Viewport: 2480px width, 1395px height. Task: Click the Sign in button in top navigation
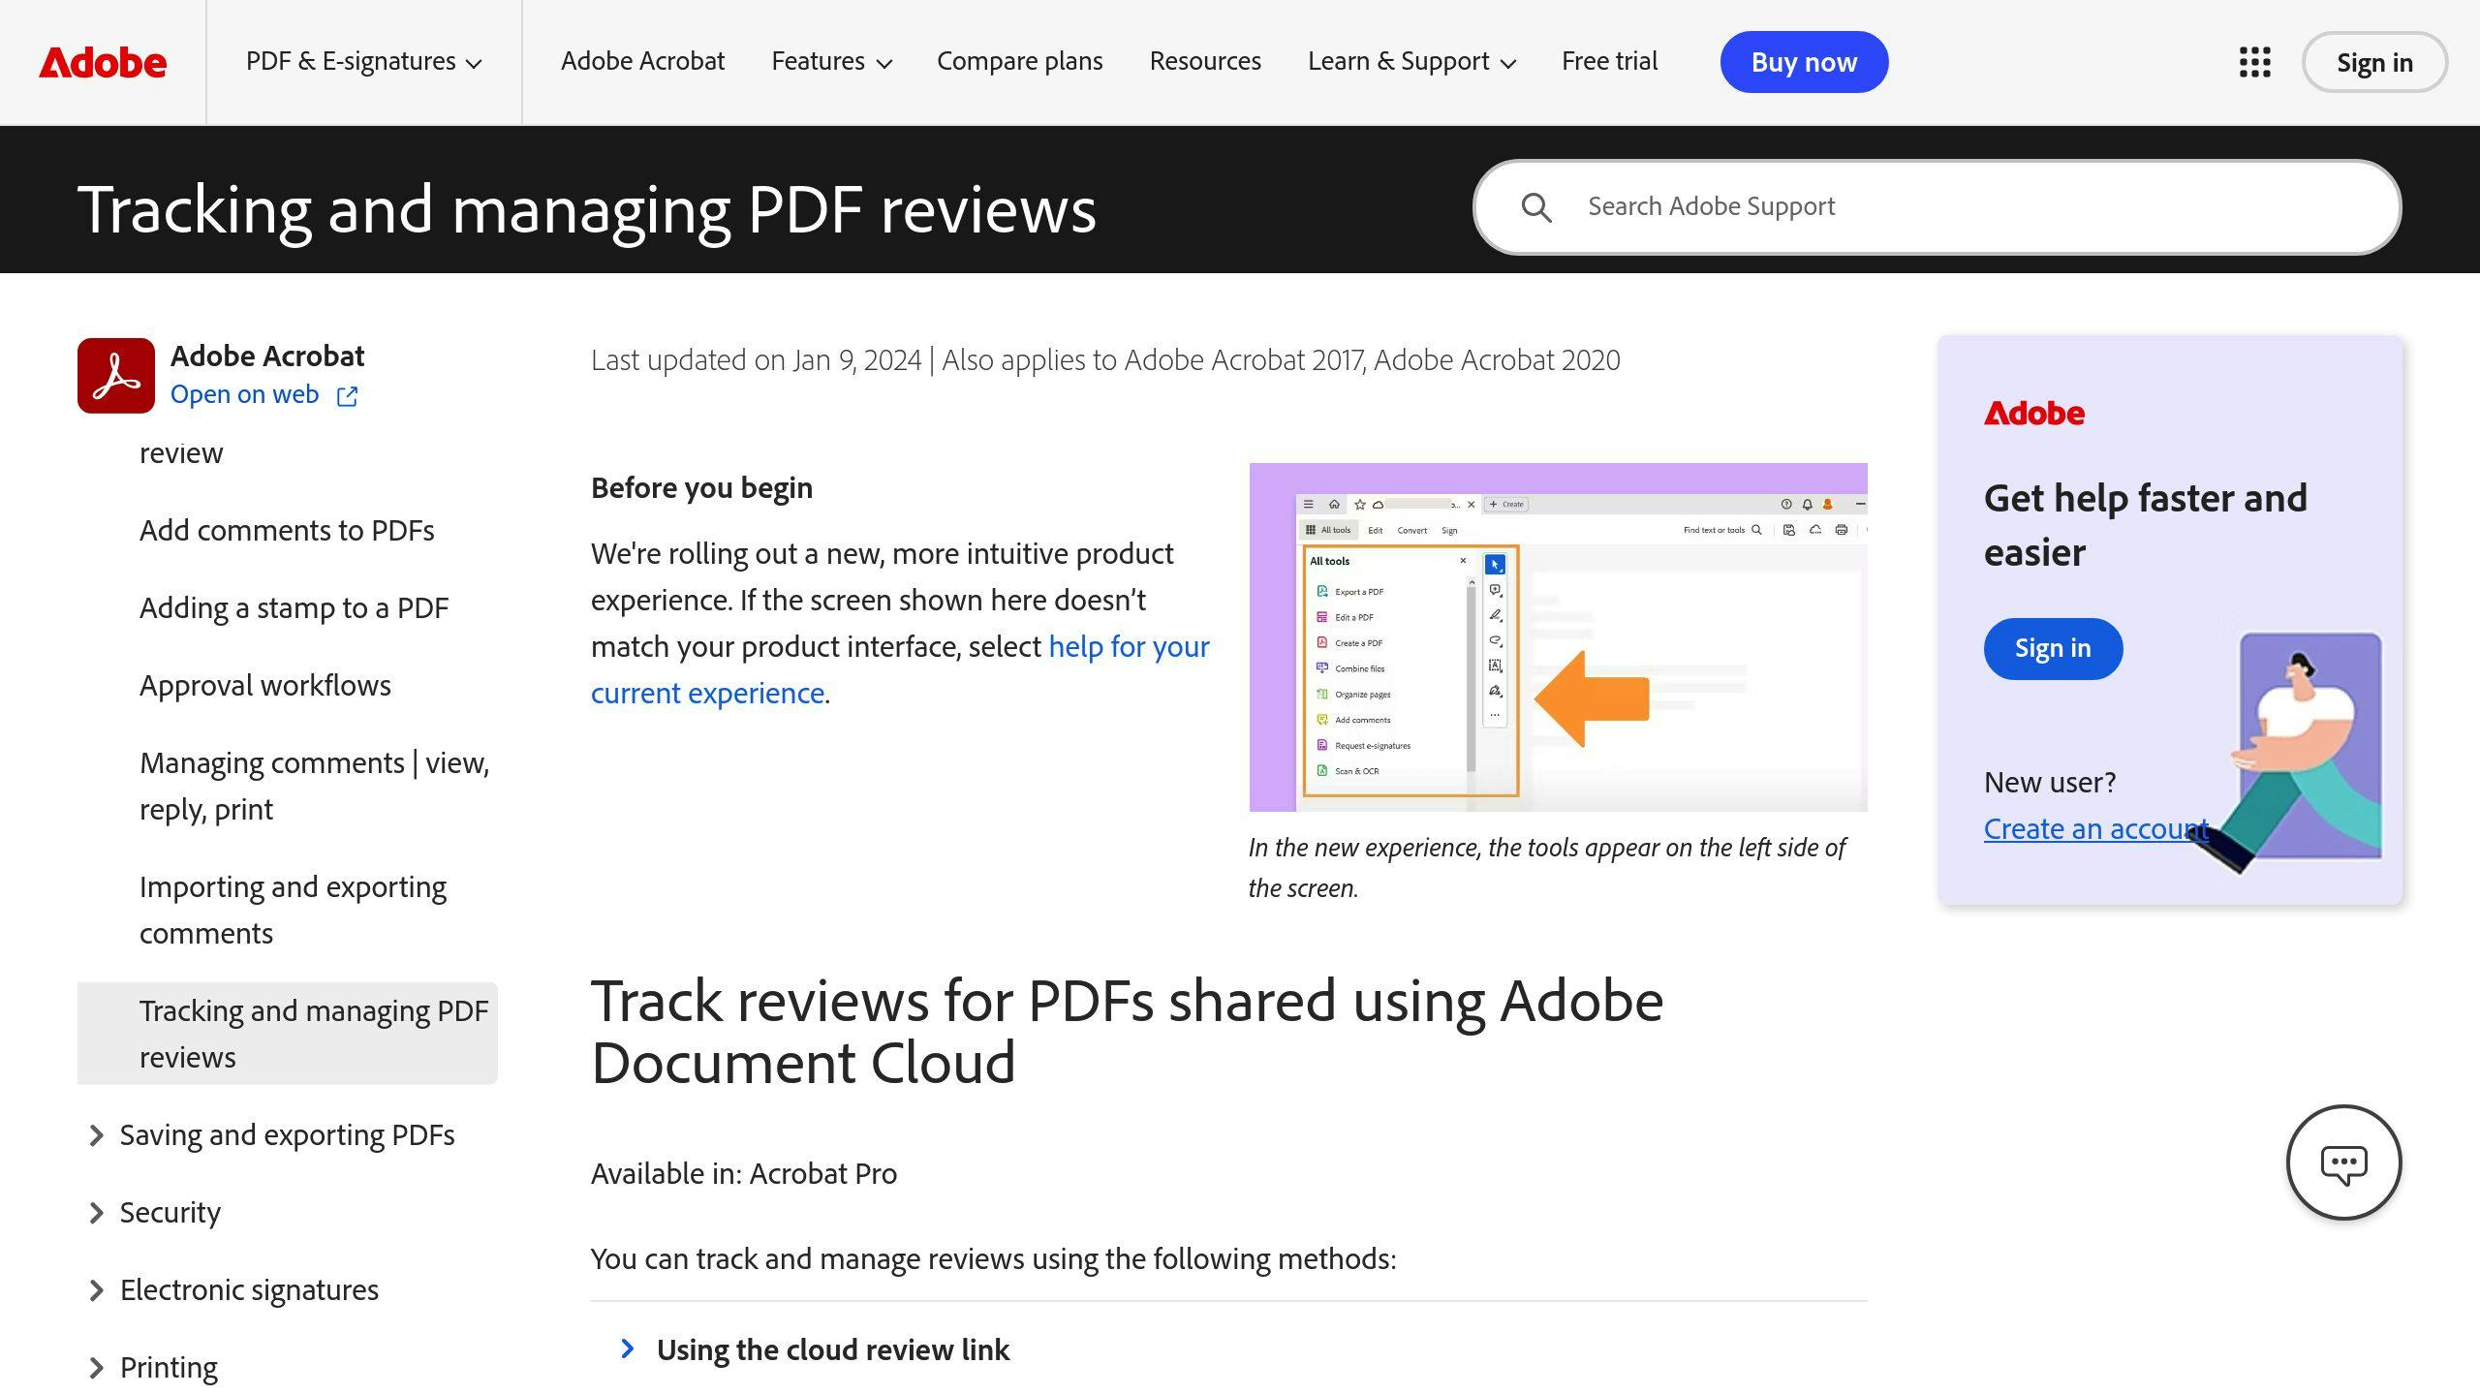[2376, 63]
